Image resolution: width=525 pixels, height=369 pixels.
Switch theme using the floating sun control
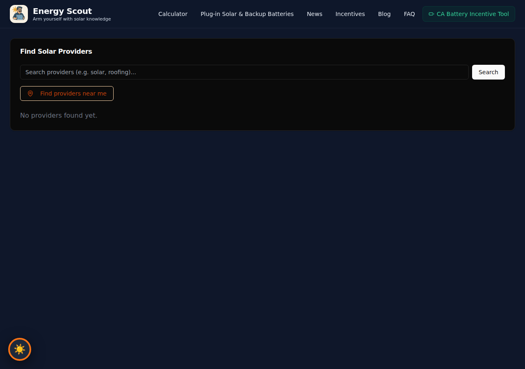pos(19,349)
